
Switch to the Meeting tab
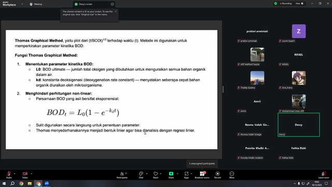[x=36, y=4]
